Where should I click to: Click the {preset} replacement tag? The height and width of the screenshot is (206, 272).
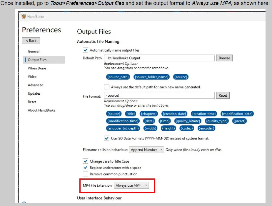click(239, 121)
